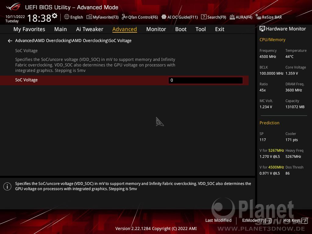Go back using the left arrow
The width and height of the screenshot is (312, 234).
[10, 41]
